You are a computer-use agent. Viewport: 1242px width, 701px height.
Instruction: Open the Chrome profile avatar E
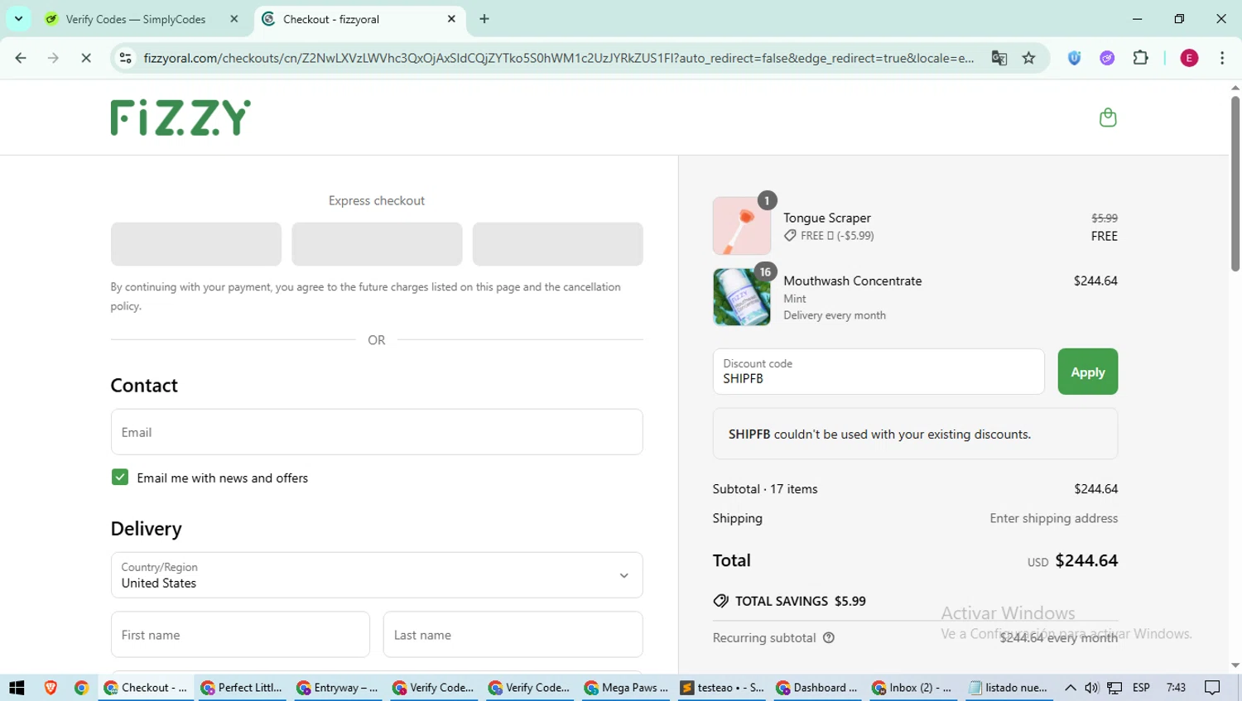tap(1189, 58)
